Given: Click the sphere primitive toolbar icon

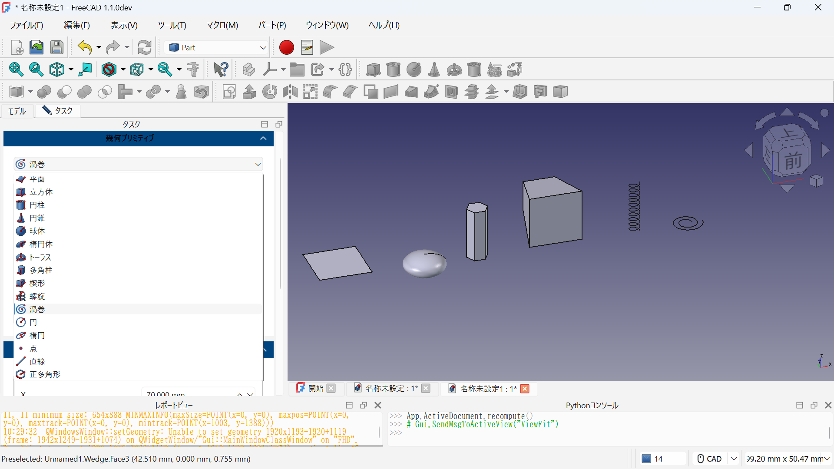Looking at the screenshot, I should (414, 69).
